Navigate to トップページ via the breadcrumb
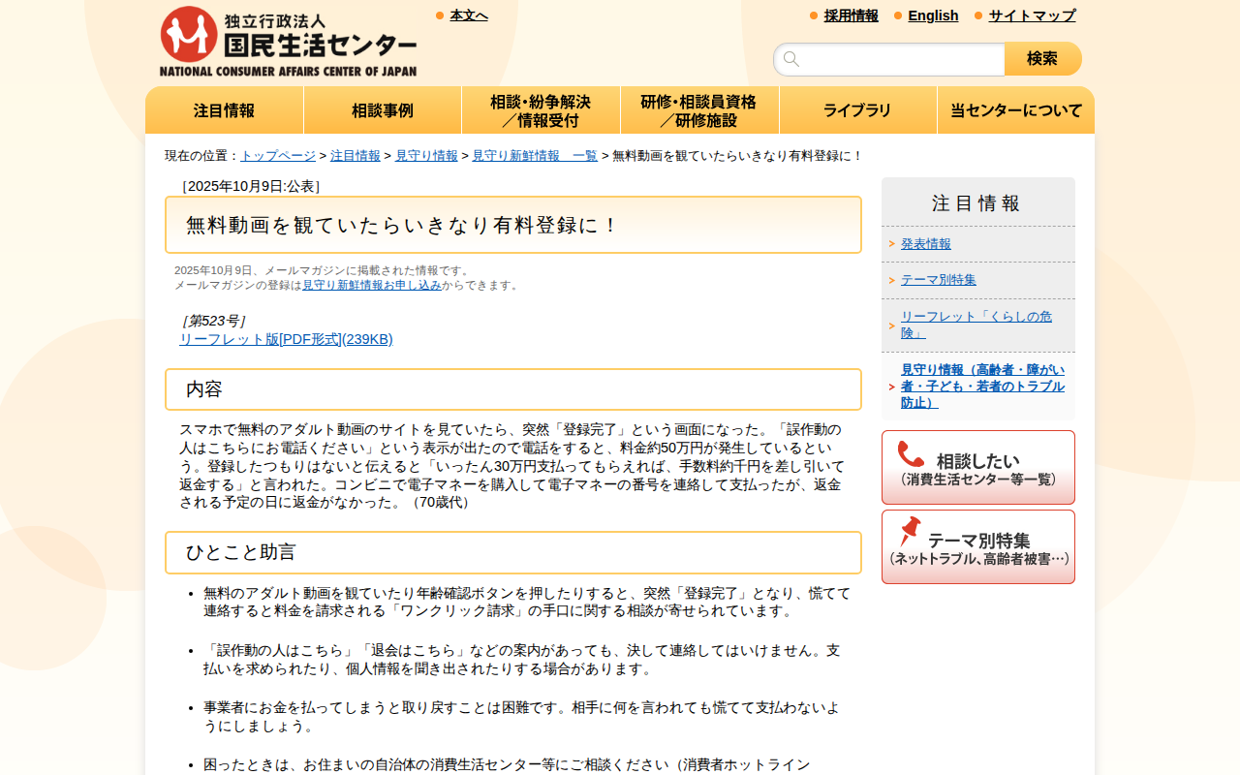Screen dimensions: 1240x775 point(278,155)
